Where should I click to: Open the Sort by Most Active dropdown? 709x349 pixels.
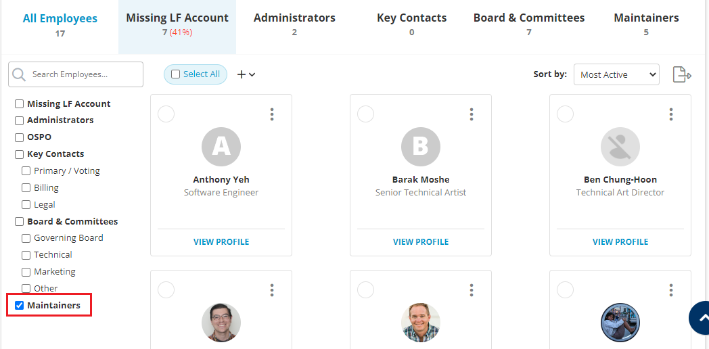pos(616,74)
